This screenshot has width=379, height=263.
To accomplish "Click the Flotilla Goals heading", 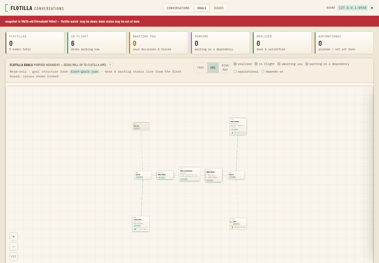I will (21, 65).
